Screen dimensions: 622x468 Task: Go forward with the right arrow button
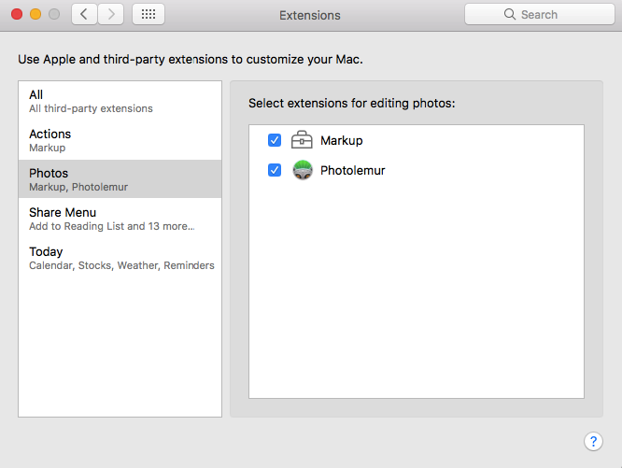click(111, 15)
